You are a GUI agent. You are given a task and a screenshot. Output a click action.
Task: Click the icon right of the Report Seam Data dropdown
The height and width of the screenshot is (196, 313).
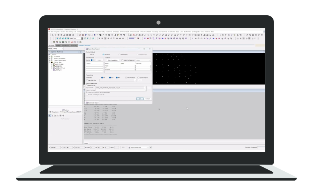click(151, 147)
